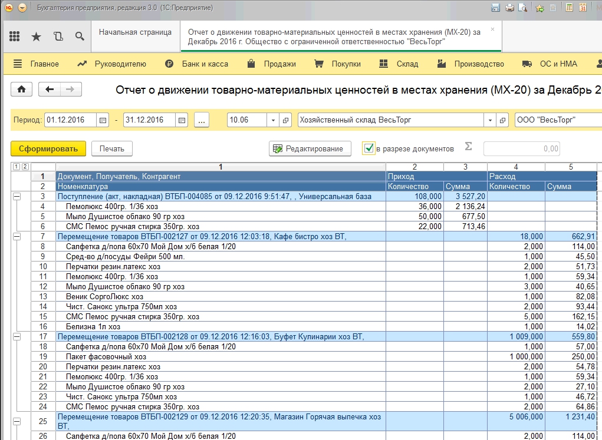Toggle 'в разрезе документов' checkbox
Viewport: 602px width, 440px height.
(x=369, y=148)
